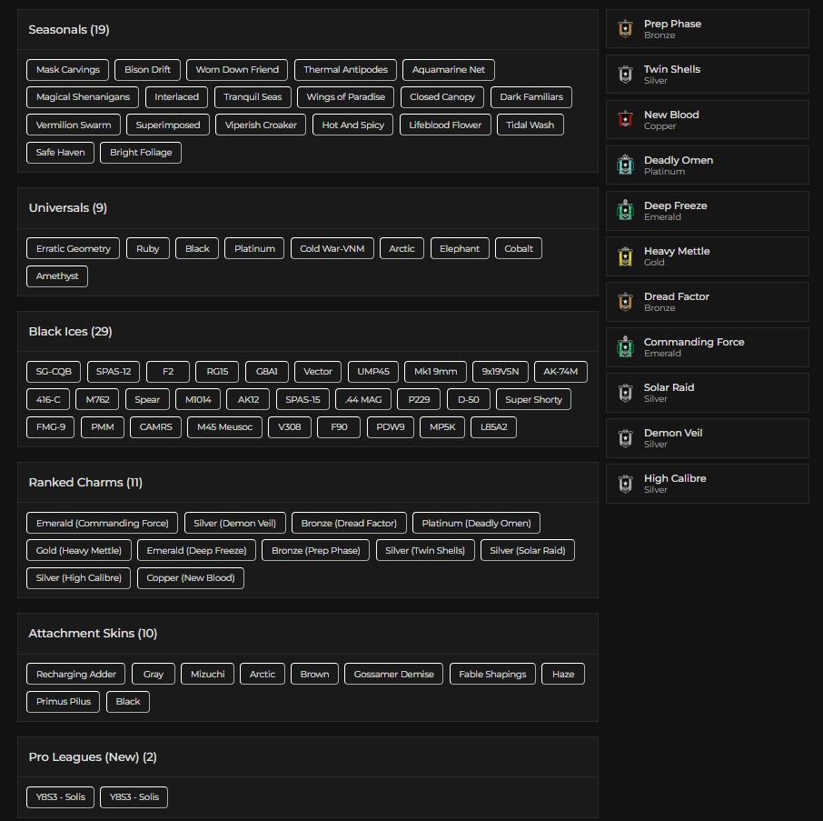823x821 pixels.
Task: Click the Deadly Omen charm name text
Action: point(679,160)
